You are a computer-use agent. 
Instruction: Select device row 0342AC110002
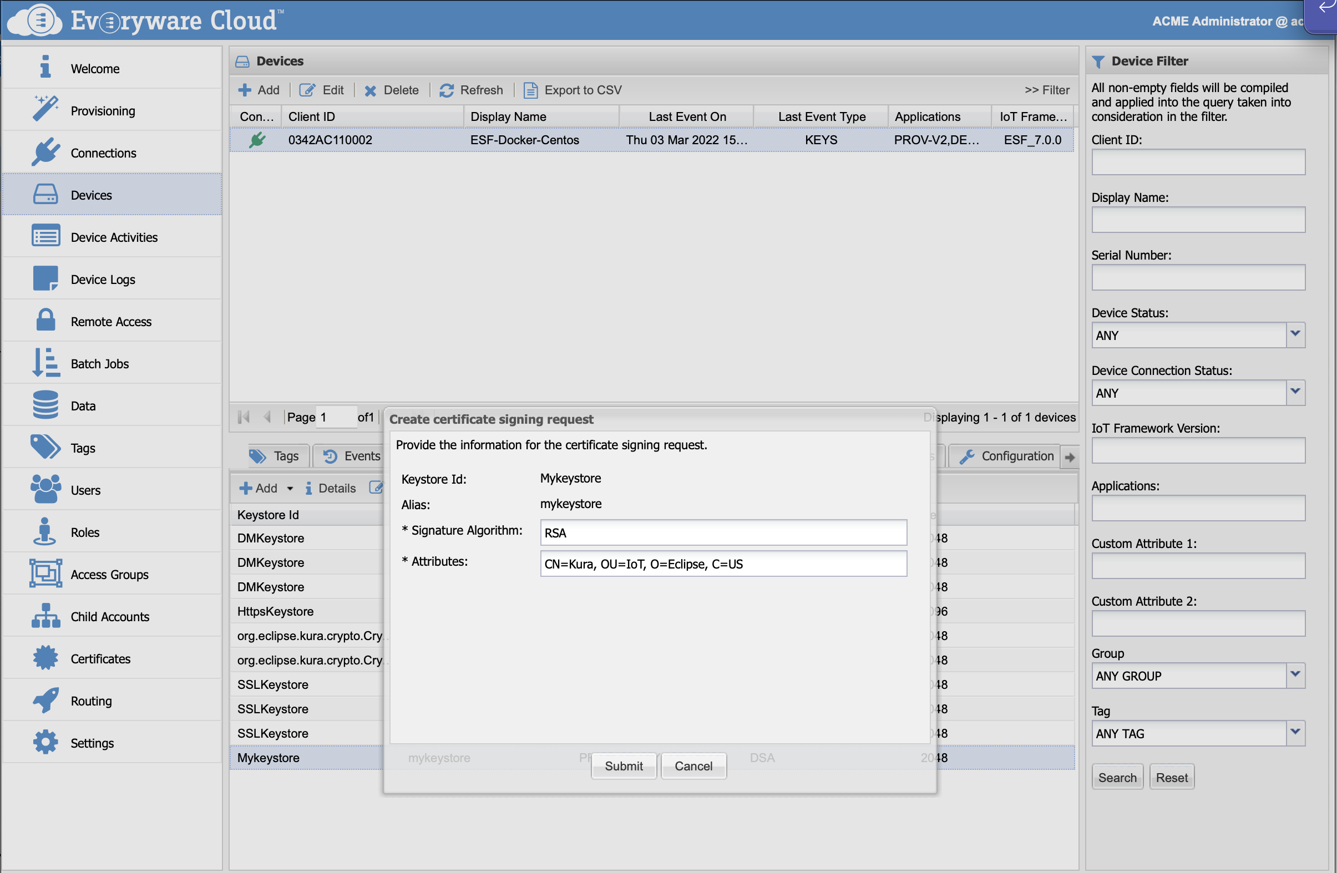pyautogui.click(x=652, y=140)
